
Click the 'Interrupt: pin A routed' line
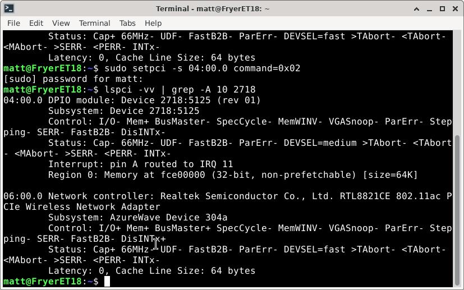click(x=140, y=164)
